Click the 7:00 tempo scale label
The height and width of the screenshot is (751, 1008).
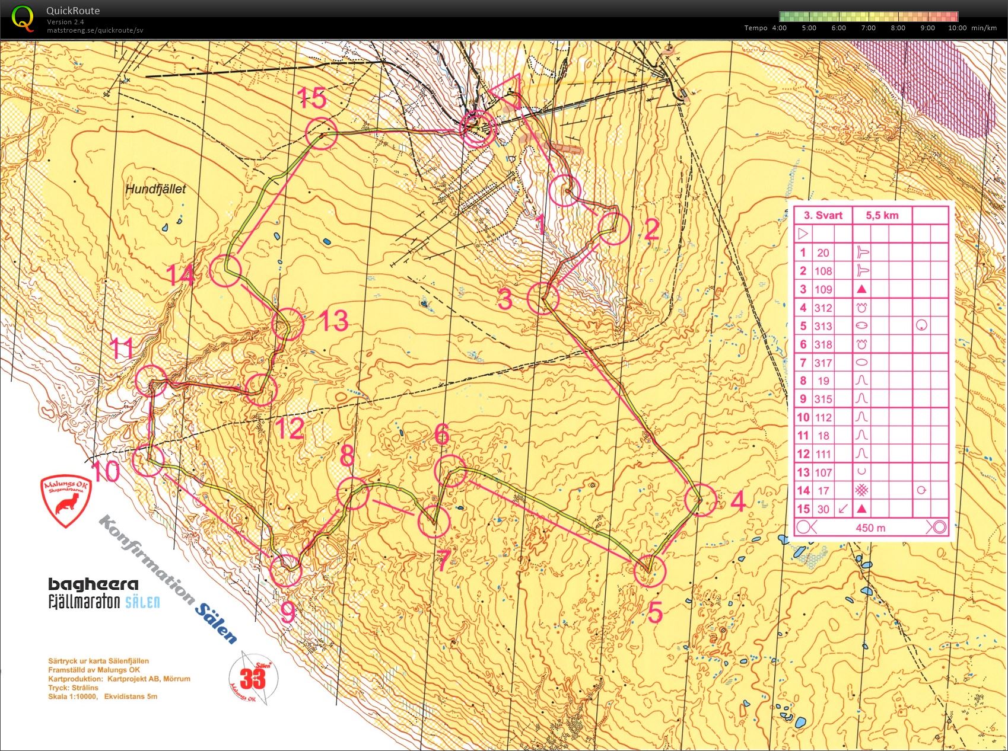point(868,28)
